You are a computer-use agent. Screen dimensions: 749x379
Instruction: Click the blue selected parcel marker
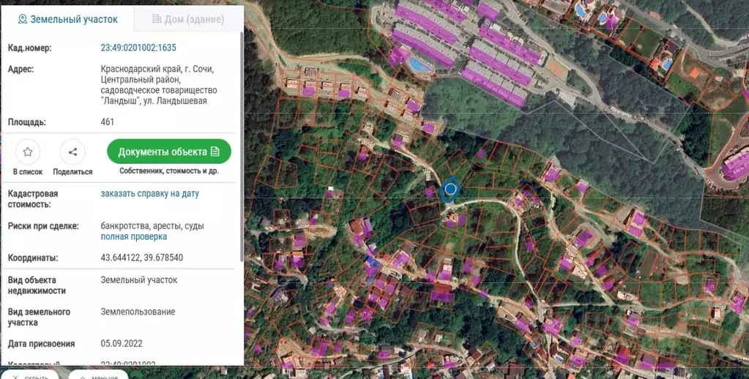coord(450,189)
